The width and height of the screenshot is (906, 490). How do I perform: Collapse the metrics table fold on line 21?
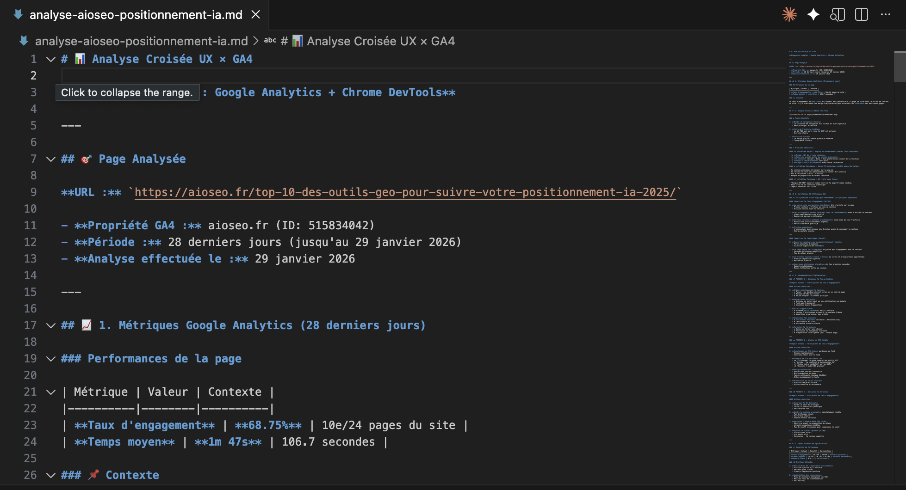click(x=50, y=392)
